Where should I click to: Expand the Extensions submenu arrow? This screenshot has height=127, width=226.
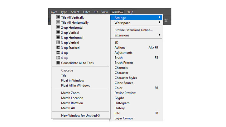(160, 35)
